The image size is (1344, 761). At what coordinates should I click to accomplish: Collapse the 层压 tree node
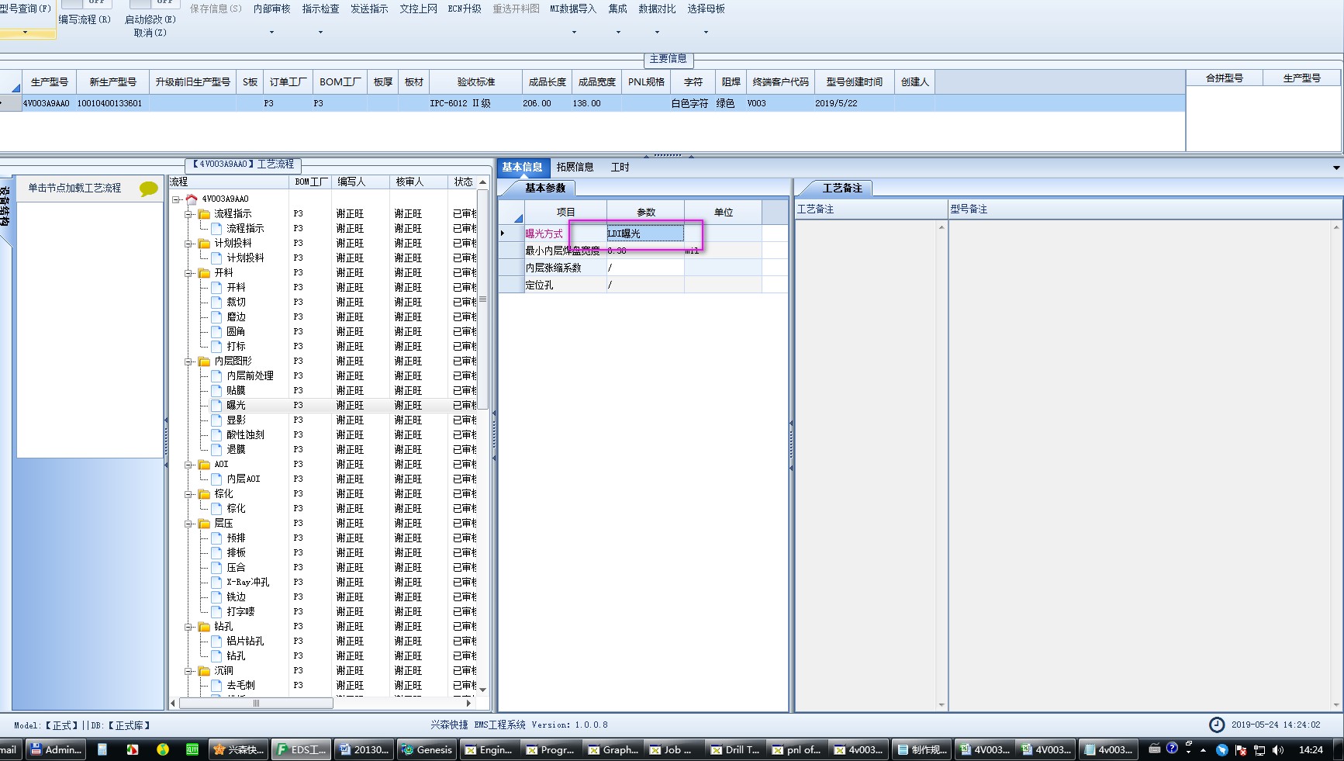188,524
